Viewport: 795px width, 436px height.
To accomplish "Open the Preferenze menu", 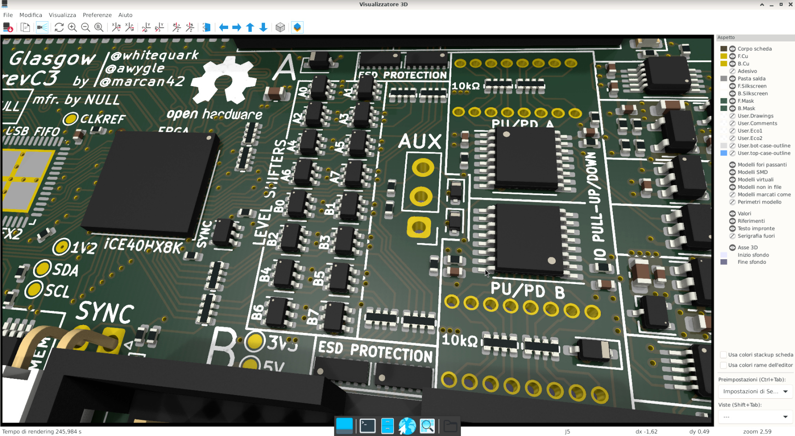I will click(x=97, y=15).
